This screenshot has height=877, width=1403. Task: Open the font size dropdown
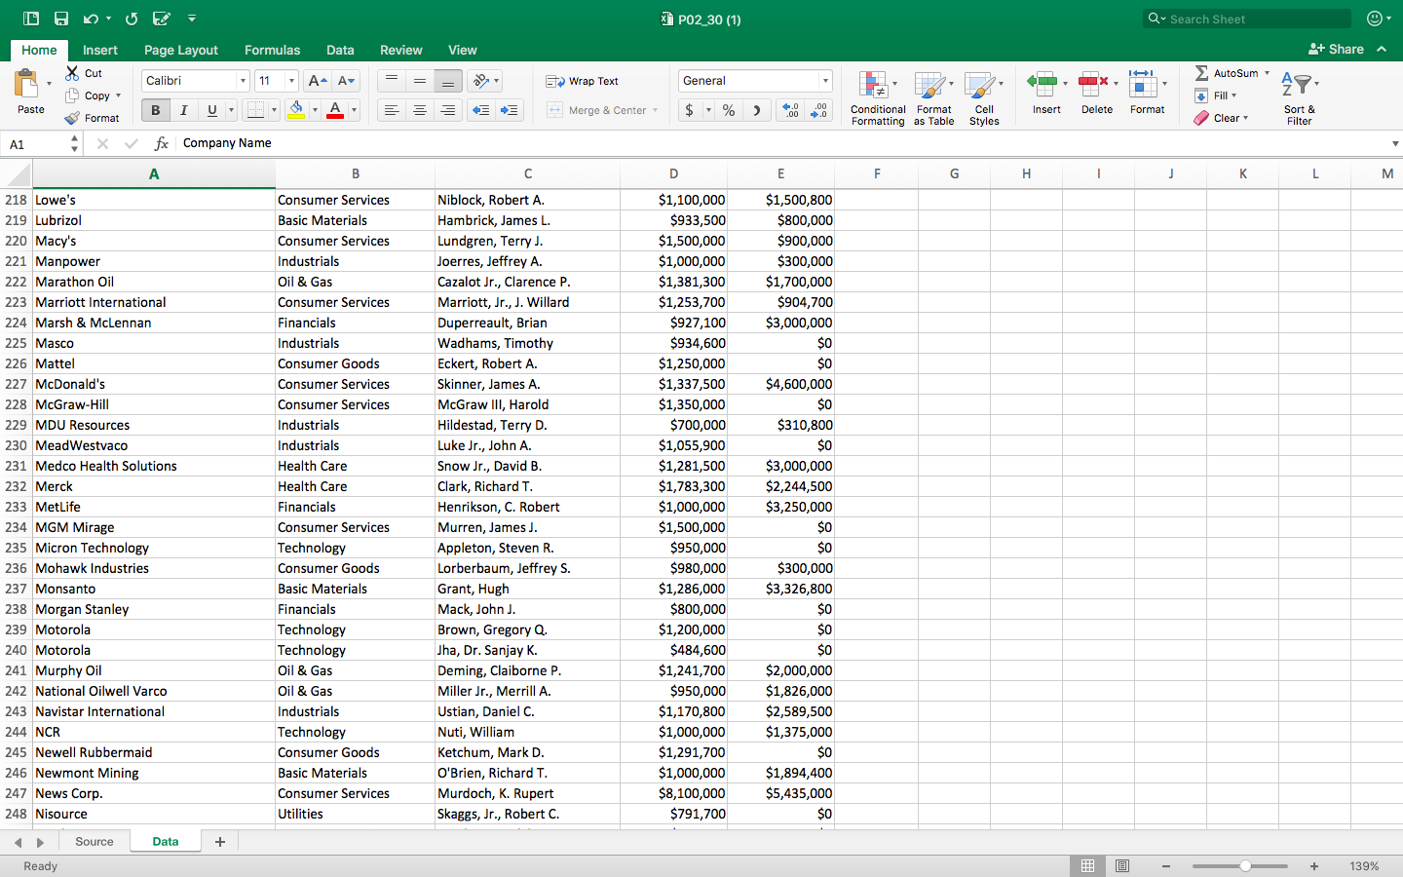coord(291,81)
